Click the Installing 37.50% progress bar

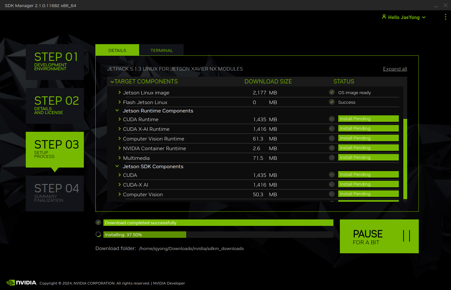218,235
